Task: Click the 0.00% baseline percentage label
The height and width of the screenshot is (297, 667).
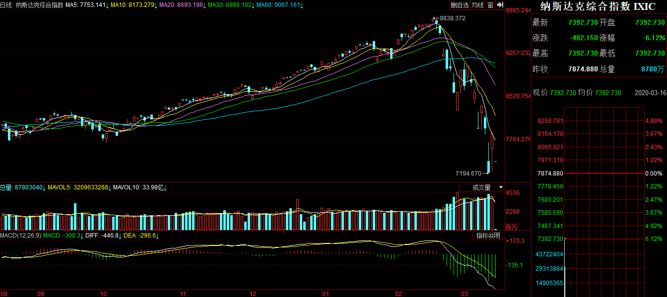Action: [x=654, y=174]
